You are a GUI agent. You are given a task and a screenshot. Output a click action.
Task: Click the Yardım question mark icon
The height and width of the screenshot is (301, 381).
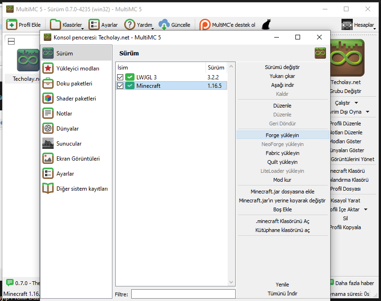pos(130,24)
